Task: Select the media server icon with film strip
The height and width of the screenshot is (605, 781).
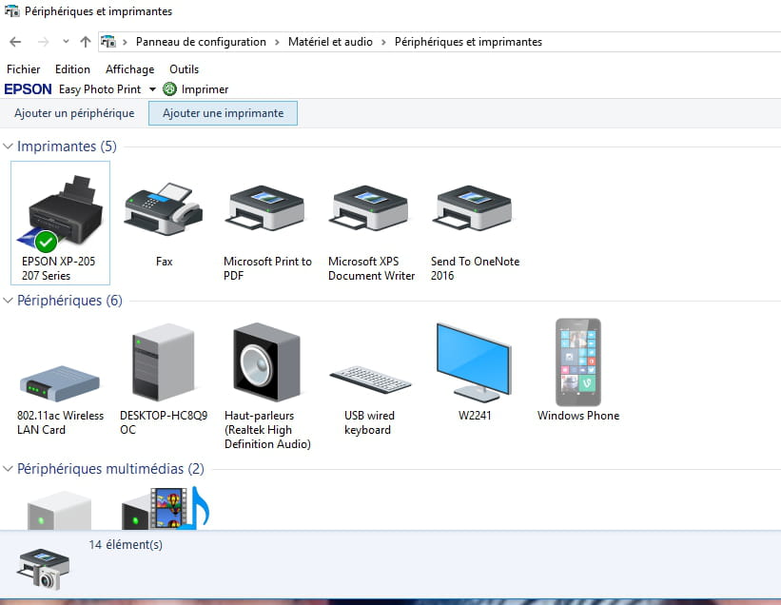Action: (x=166, y=508)
